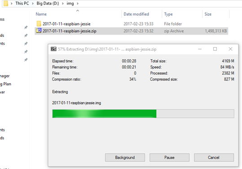Navigate to Big Data (D:) in breadcrumb
This screenshot has width=242, height=169.
(x=48, y=3)
